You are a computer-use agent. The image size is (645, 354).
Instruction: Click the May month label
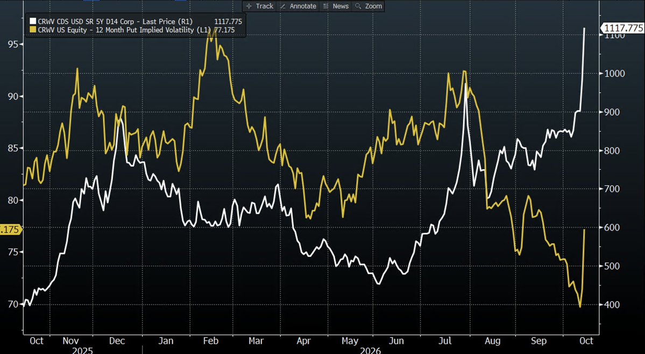[x=350, y=341]
